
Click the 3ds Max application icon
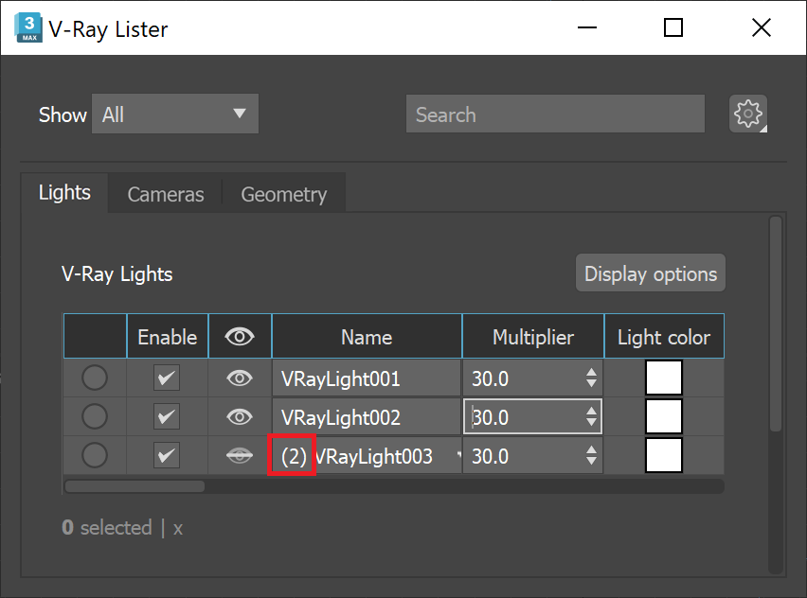click(x=28, y=27)
